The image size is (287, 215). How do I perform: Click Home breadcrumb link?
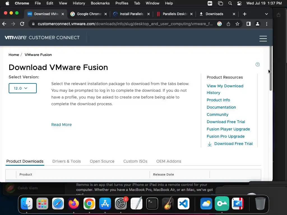point(14,55)
